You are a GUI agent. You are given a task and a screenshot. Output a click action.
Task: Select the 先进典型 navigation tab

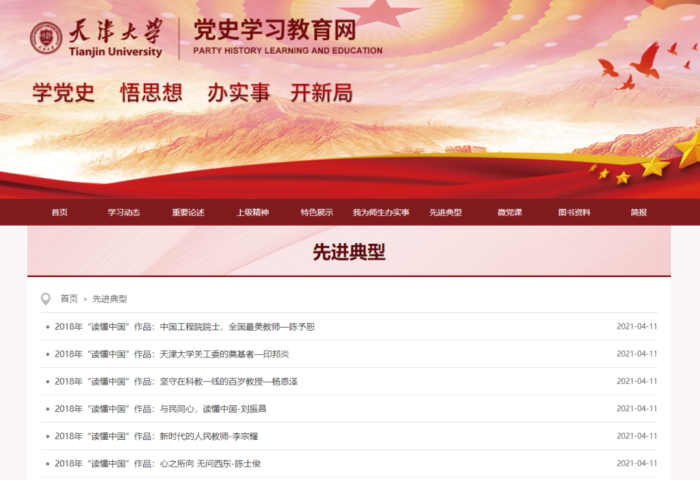click(445, 213)
